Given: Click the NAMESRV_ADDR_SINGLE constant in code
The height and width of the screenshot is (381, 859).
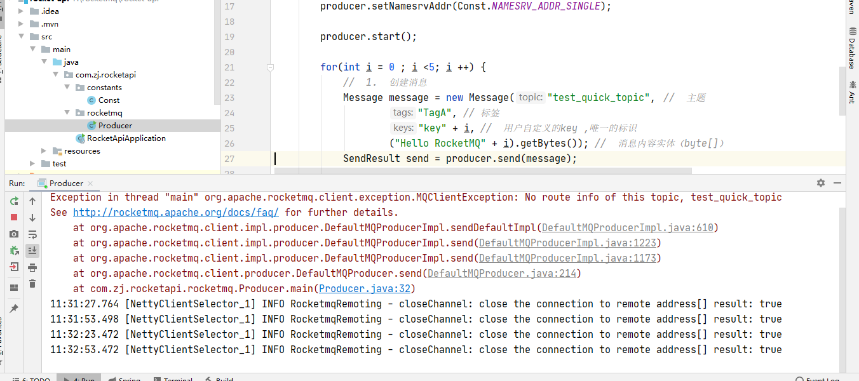Looking at the screenshot, I should pyautogui.click(x=546, y=6).
